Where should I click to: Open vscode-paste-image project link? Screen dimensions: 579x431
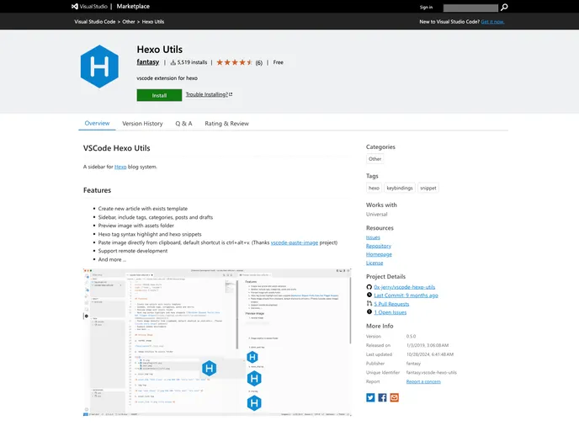(295, 242)
